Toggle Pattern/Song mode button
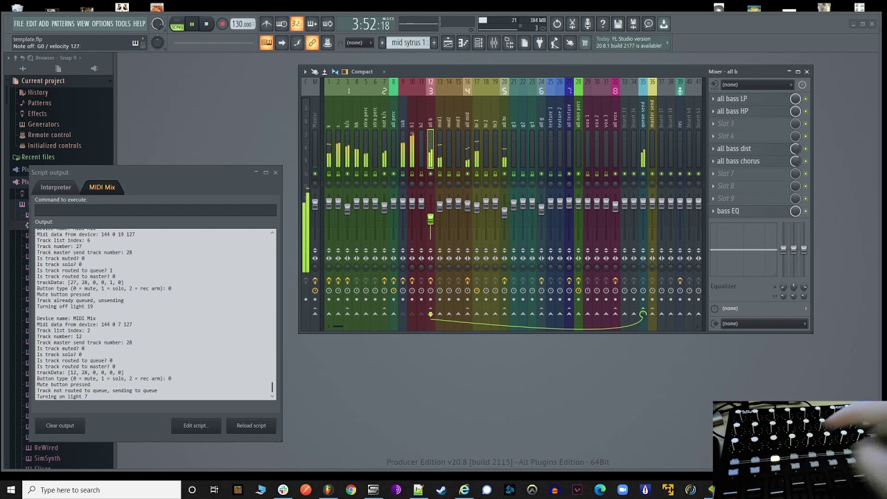This screenshot has width=887, height=499. pos(177,24)
